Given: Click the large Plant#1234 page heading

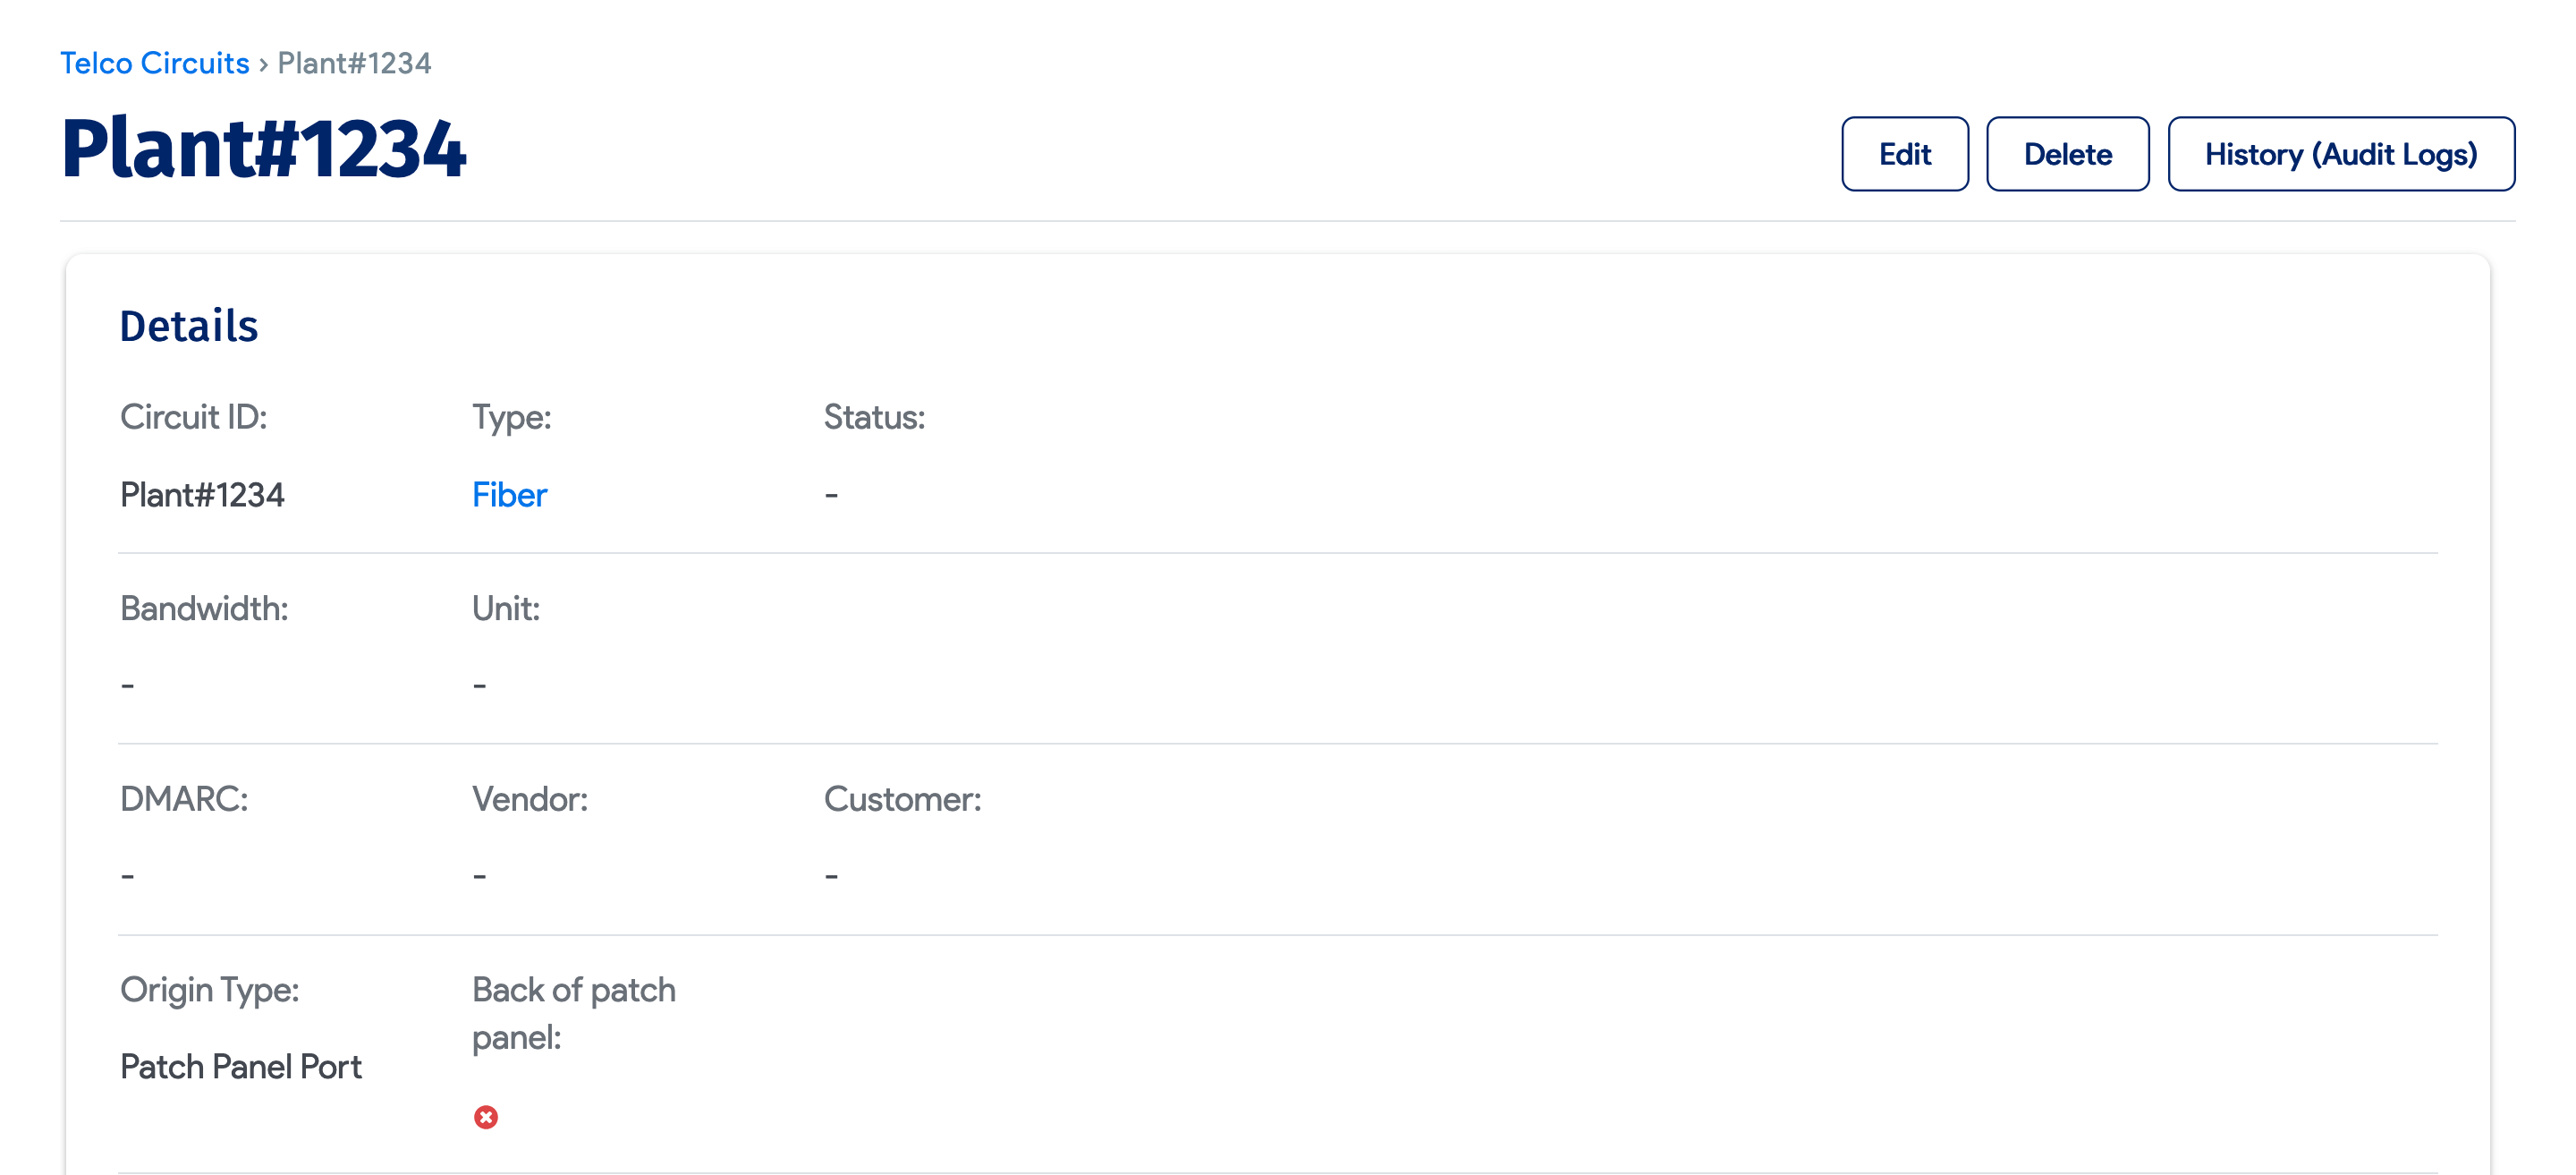Looking at the screenshot, I should [263, 149].
